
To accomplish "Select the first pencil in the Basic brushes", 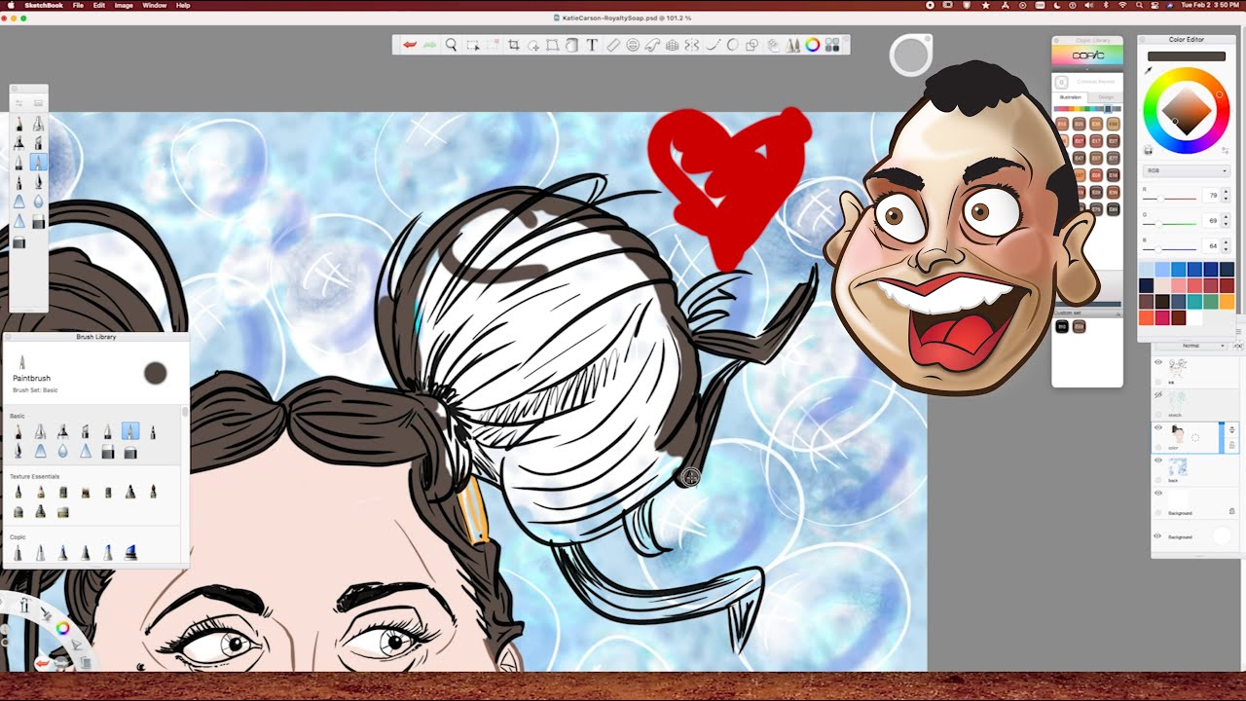I will pos(18,431).
